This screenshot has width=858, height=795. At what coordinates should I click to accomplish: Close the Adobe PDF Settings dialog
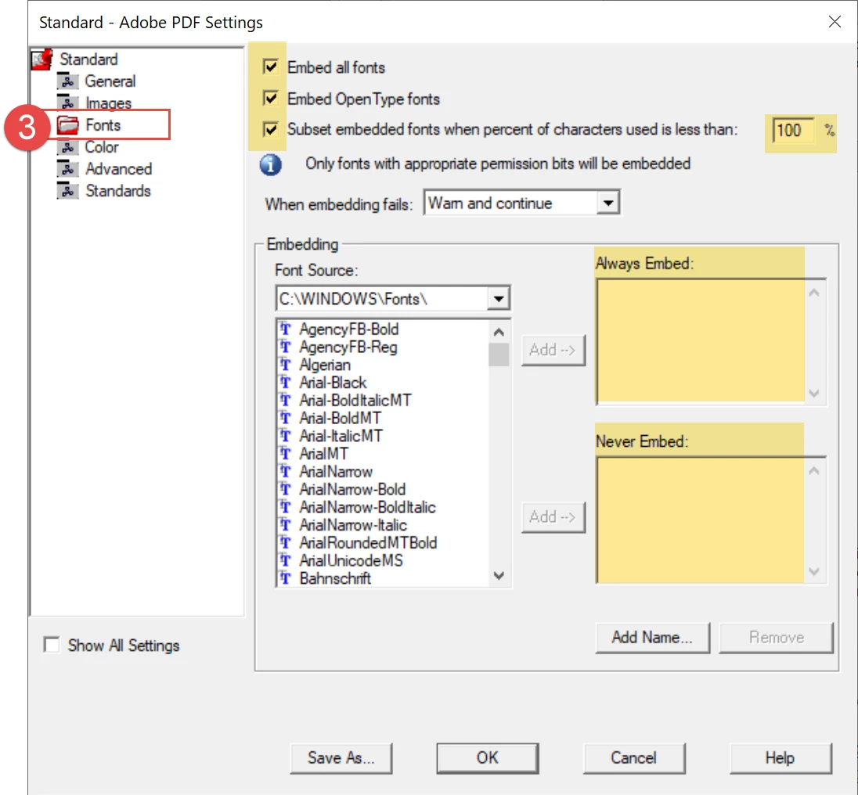835,22
